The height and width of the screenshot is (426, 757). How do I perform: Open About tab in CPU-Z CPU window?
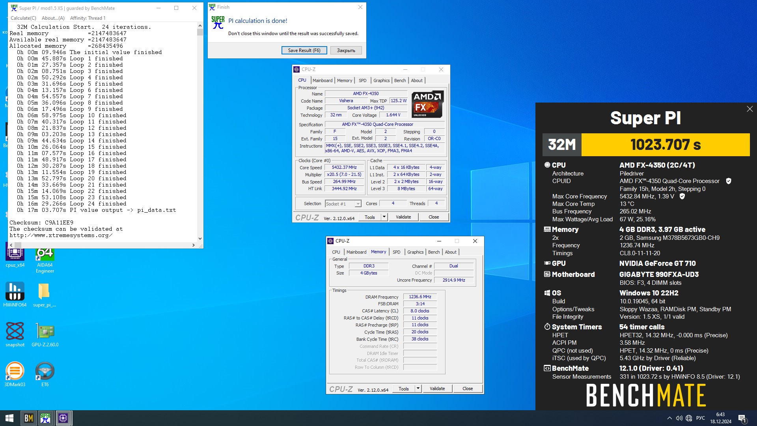click(x=417, y=80)
